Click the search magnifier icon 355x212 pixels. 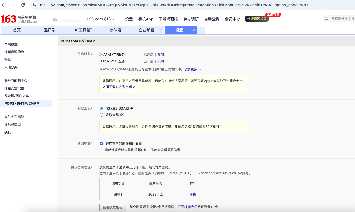[x=327, y=19]
